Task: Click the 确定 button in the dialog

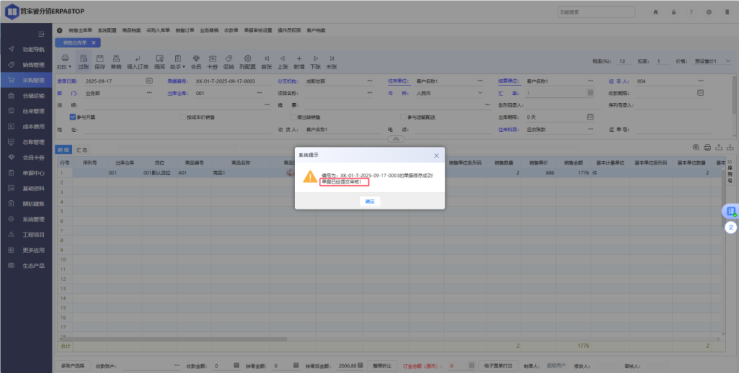Action: click(369, 202)
